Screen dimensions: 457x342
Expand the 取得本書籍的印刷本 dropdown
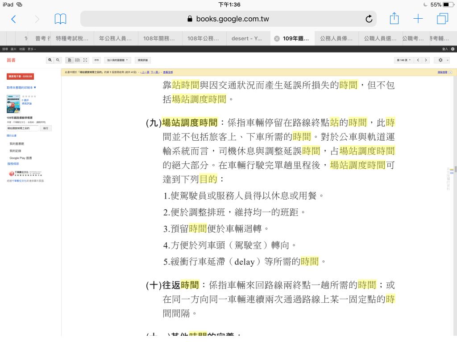click(x=21, y=88)
